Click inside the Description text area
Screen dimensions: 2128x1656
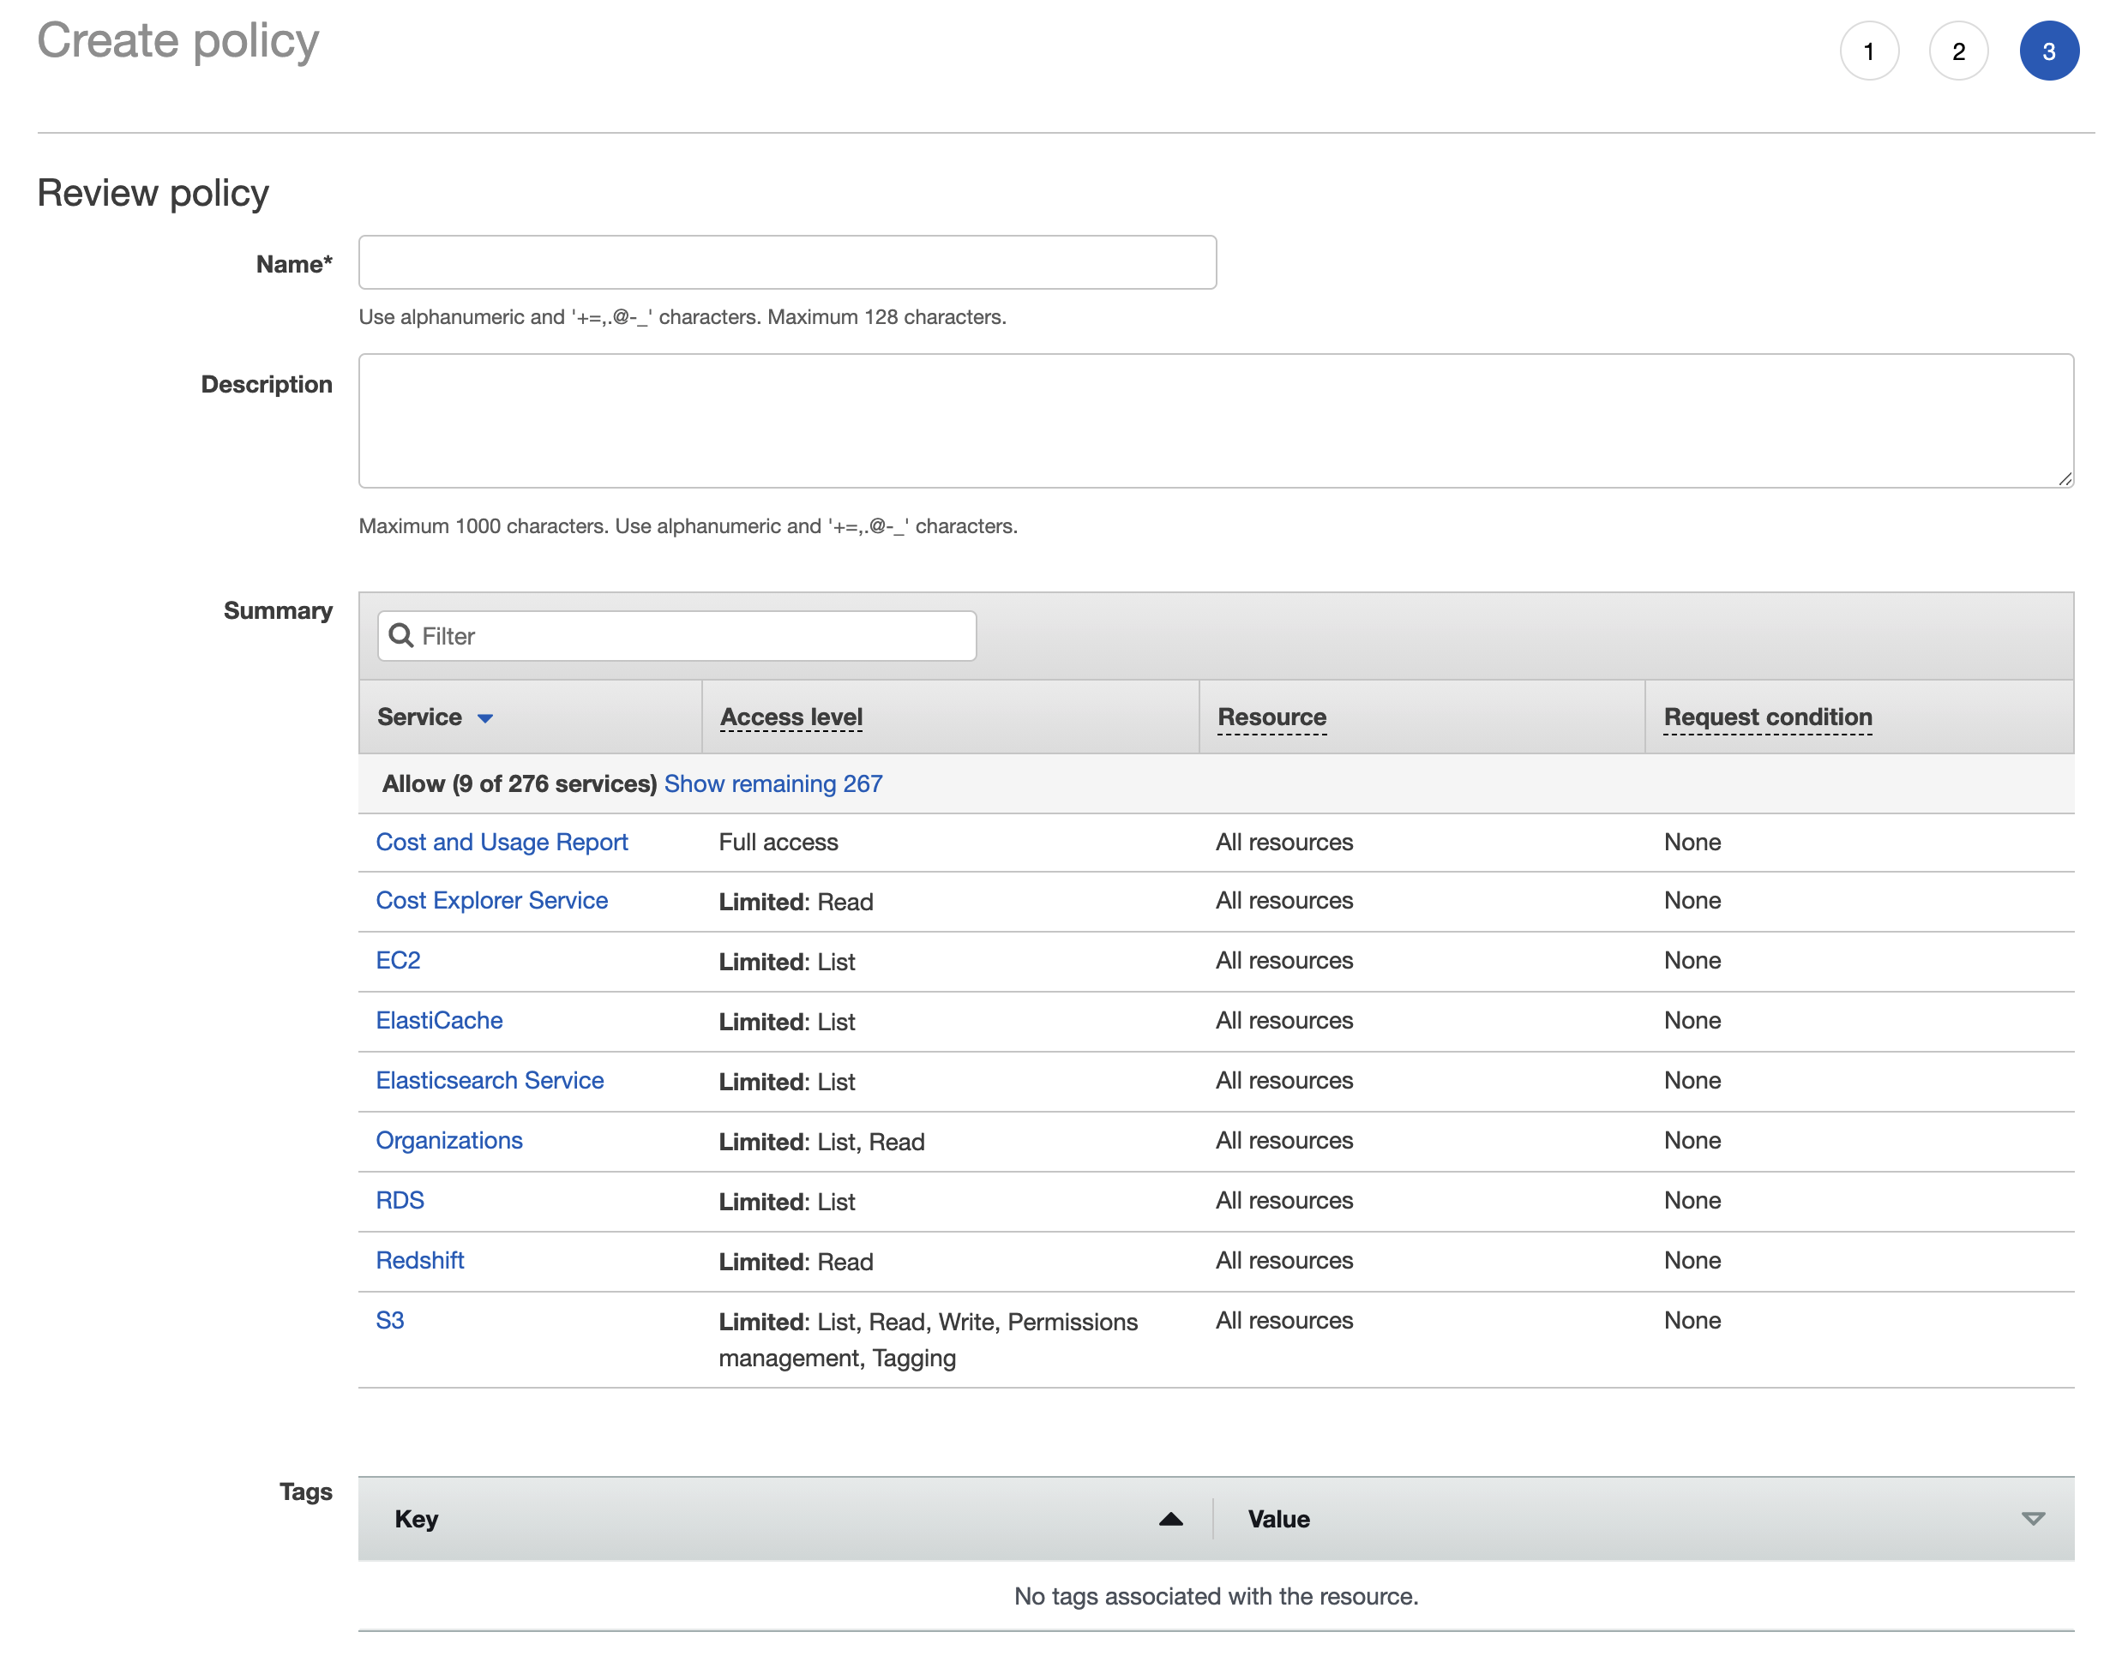pos(1215,420)
